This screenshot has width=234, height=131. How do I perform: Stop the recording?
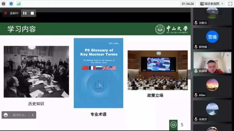click(x=32, y=13)
